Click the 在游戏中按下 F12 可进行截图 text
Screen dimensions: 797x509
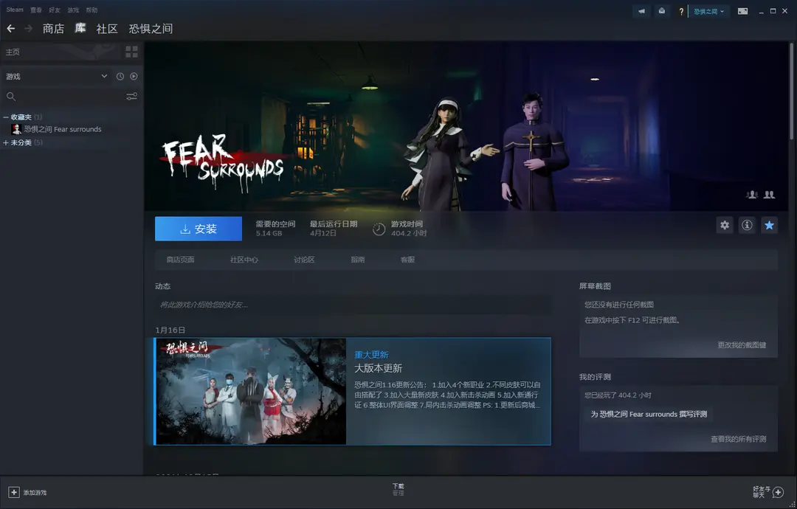point(632,320)
